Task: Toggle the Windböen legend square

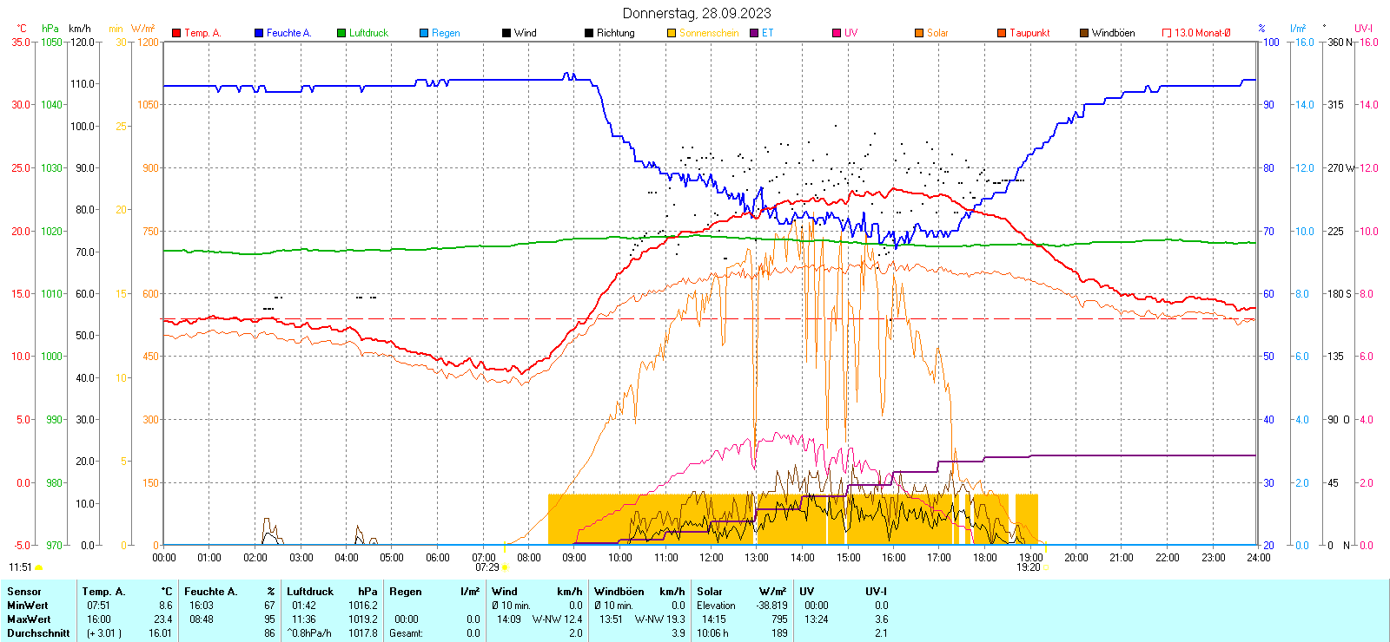Action: click(x=1084, y=33)
